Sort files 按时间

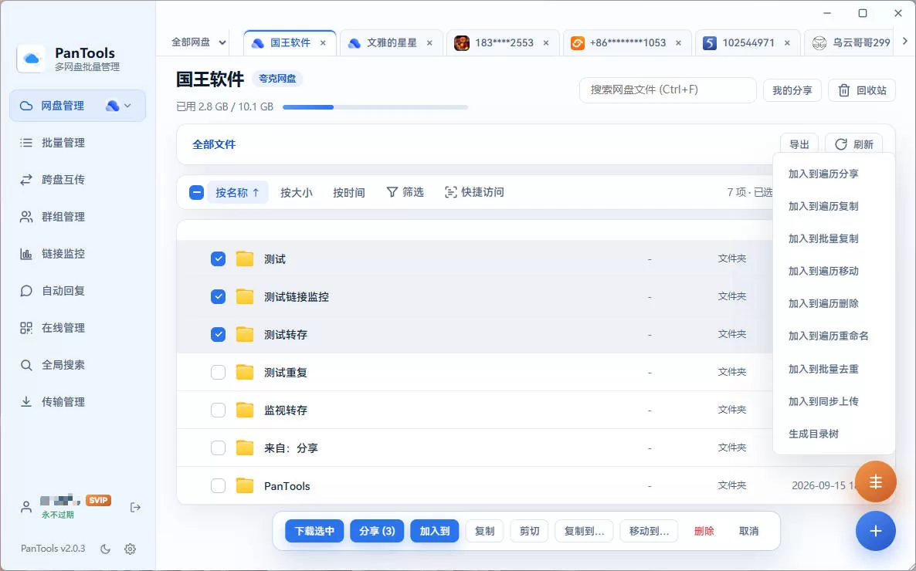[x=349, y=192]
